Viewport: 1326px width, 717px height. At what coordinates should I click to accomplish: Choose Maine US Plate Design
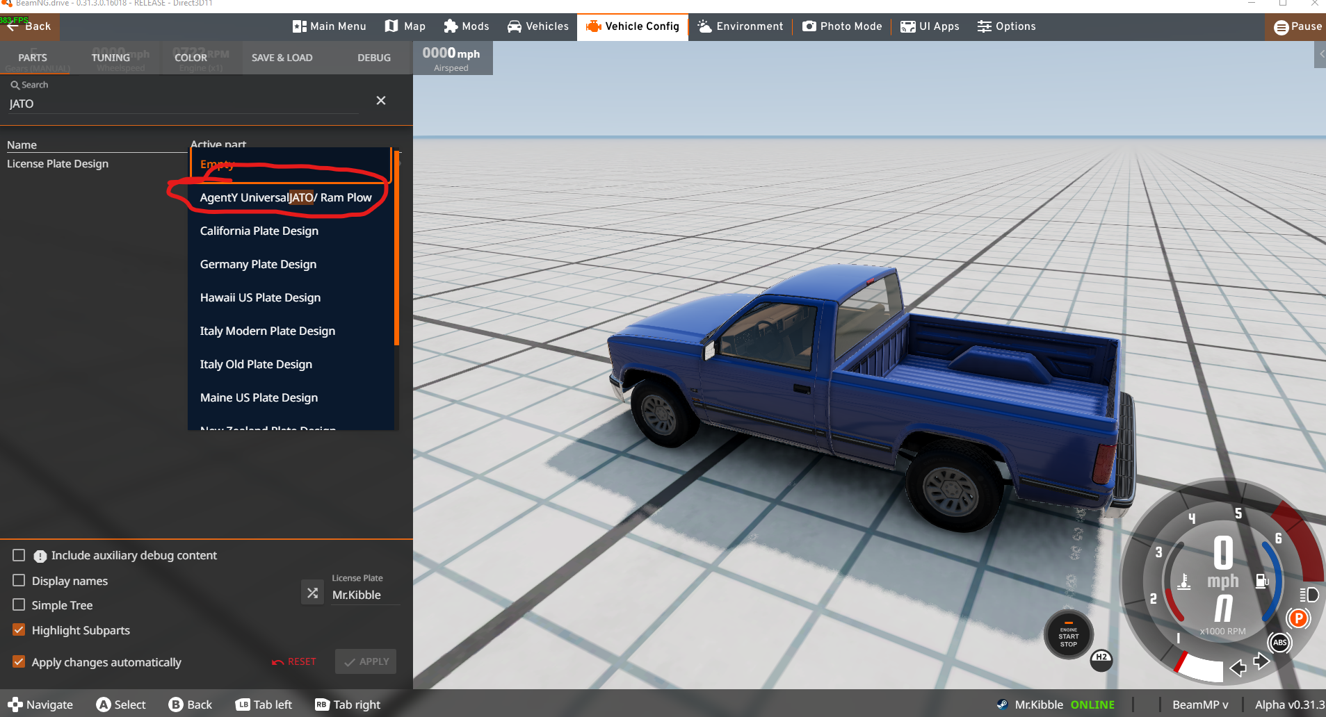tap(290, 398)
